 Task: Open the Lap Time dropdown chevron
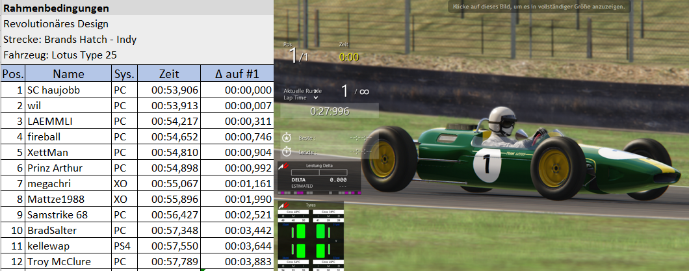pos(315,98)
